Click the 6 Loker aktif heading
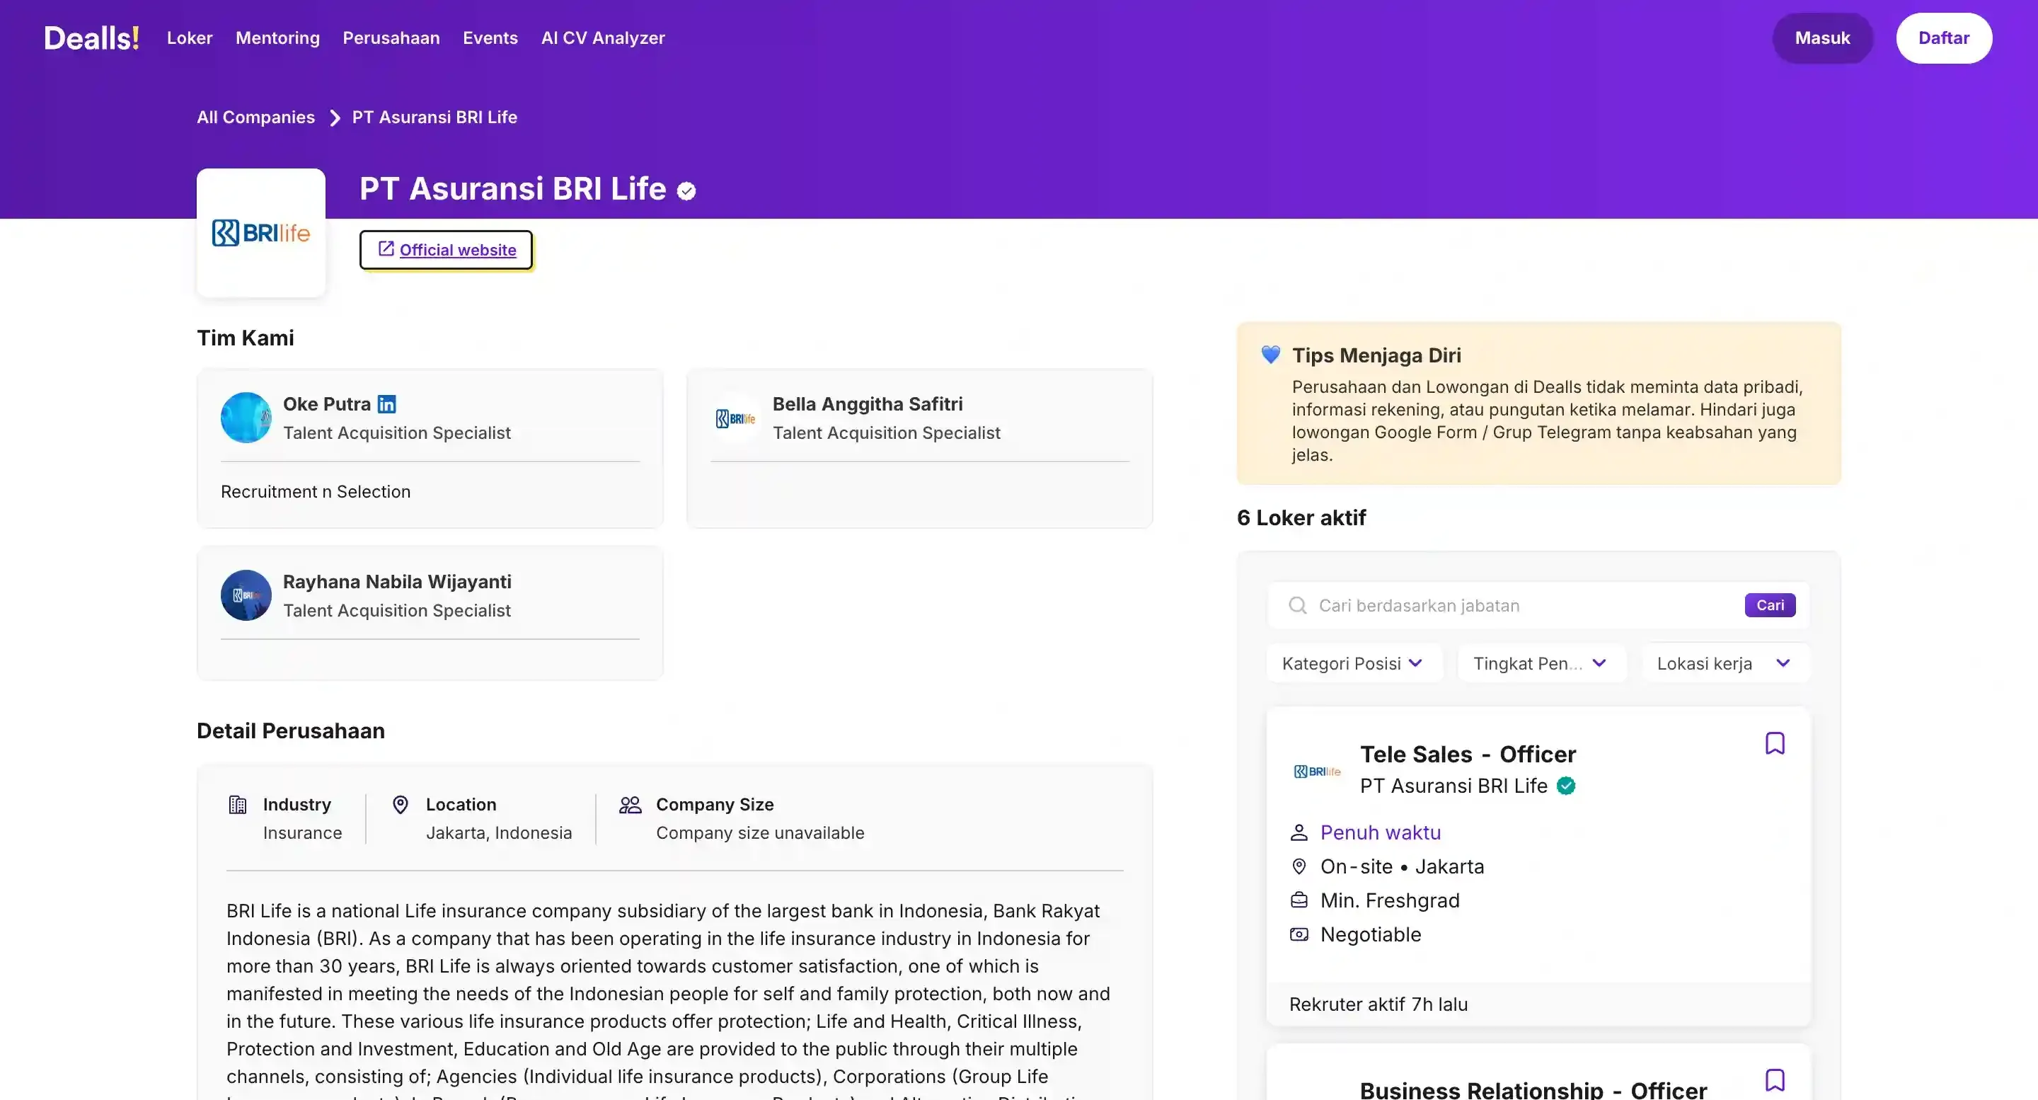Viewport: 2038px width, 1100px height. pos(1301,517)
